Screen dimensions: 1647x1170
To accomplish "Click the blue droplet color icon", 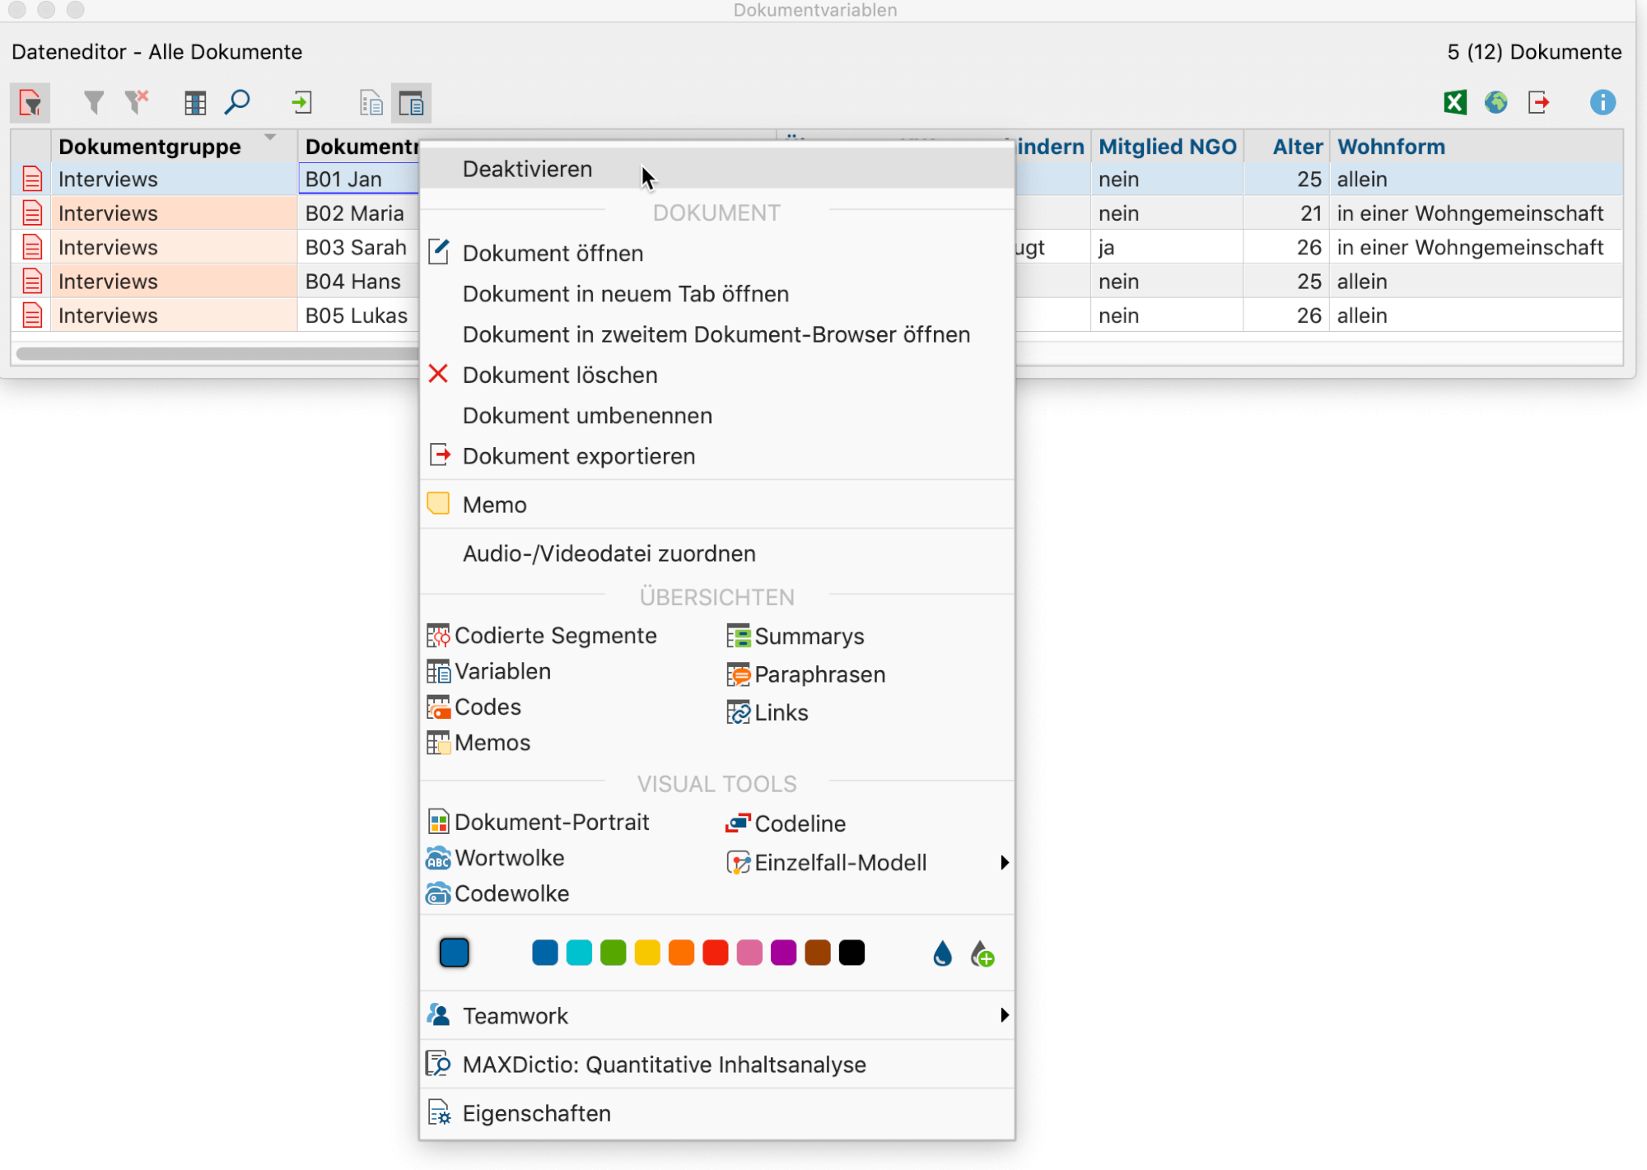I will [942, 953].
